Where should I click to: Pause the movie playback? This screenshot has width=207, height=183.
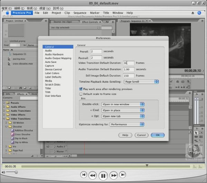(103, 176)
